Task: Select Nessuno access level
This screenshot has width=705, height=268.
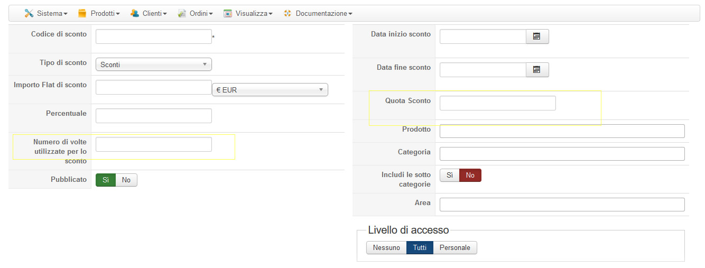Action: (386, 247)
